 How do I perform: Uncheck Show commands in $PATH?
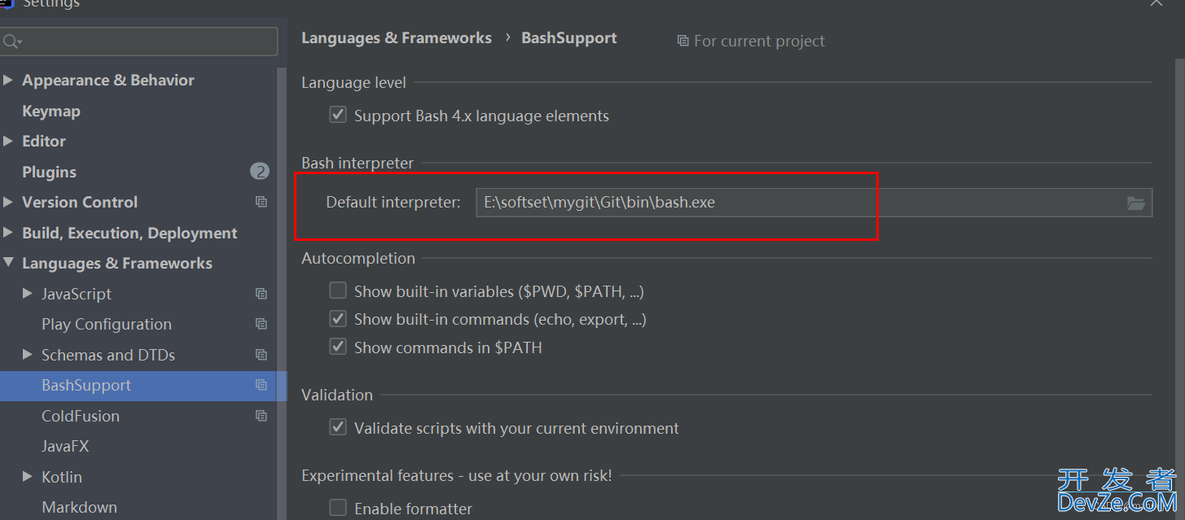pyautogui.click(x=338, y=347)
